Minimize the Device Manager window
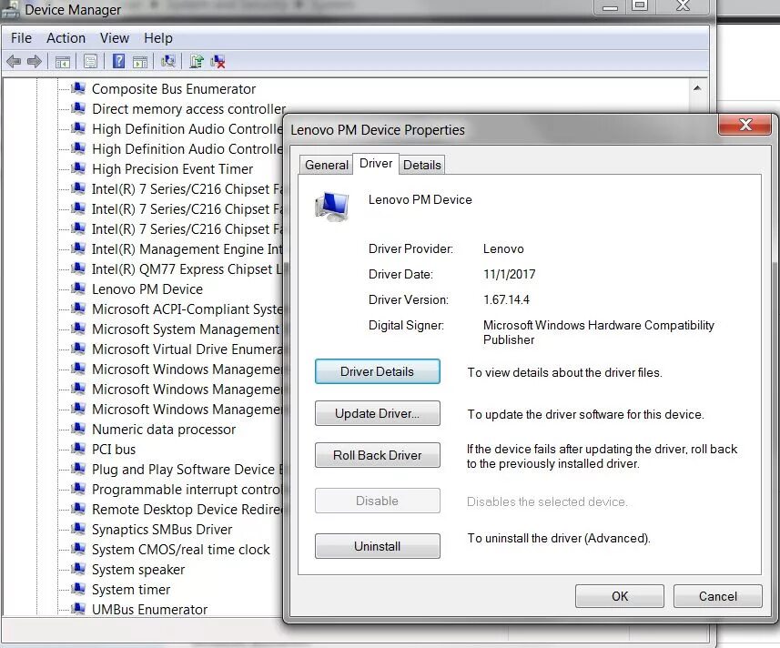Image resolution: width=780 pixels, height=648 pixels. pos(610,6)
